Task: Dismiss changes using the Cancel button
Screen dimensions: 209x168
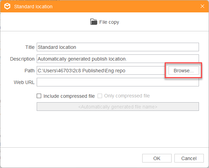Action: point(189,158)
